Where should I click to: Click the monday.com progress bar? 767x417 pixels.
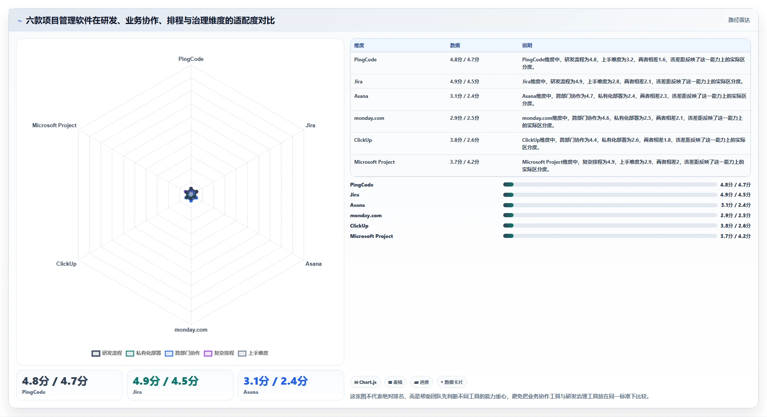coord(610,215)
